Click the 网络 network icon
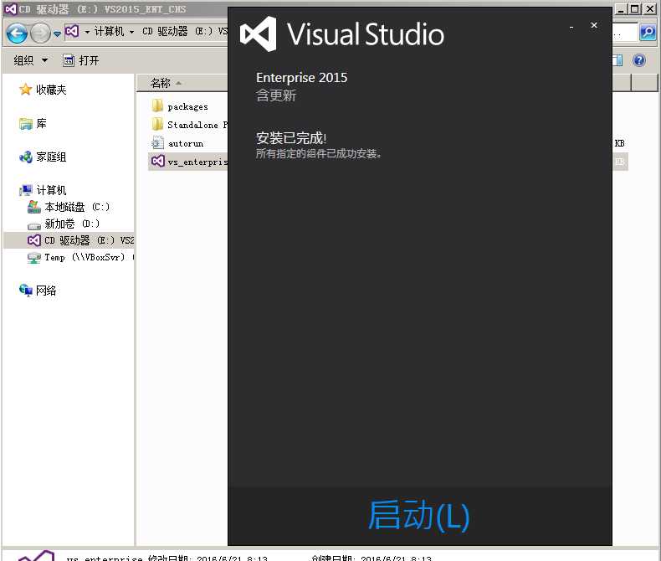 [x=26, y=291]
